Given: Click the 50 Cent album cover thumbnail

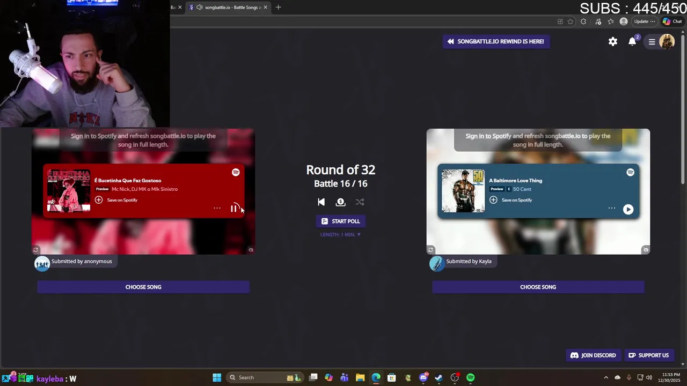Looking at the screenshot, I should [463, 191].
